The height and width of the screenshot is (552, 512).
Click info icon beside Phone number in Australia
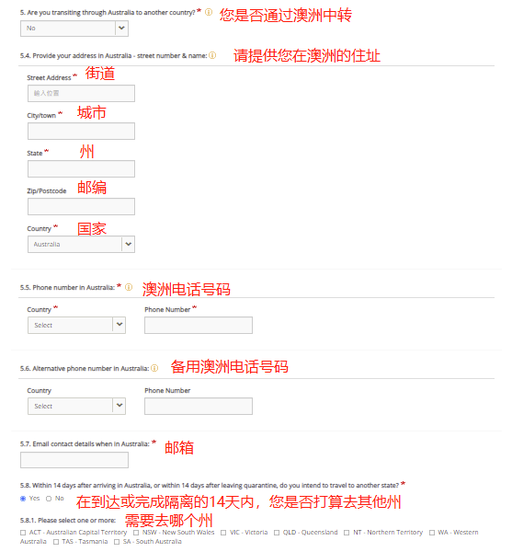pyautogui.click(x=129, y=287)
